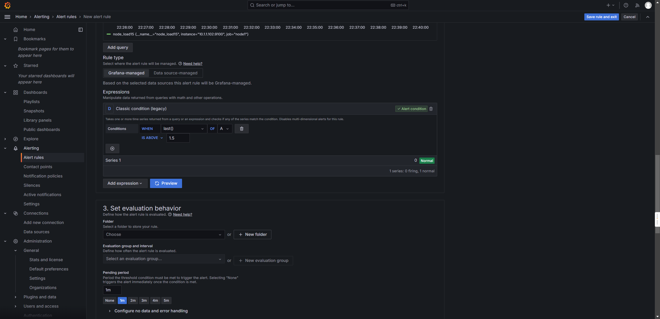The image size is (660, 319).
Task: Expand the Plugins and data section chevron
Action: pyautogui.click(x=15, y=297)
